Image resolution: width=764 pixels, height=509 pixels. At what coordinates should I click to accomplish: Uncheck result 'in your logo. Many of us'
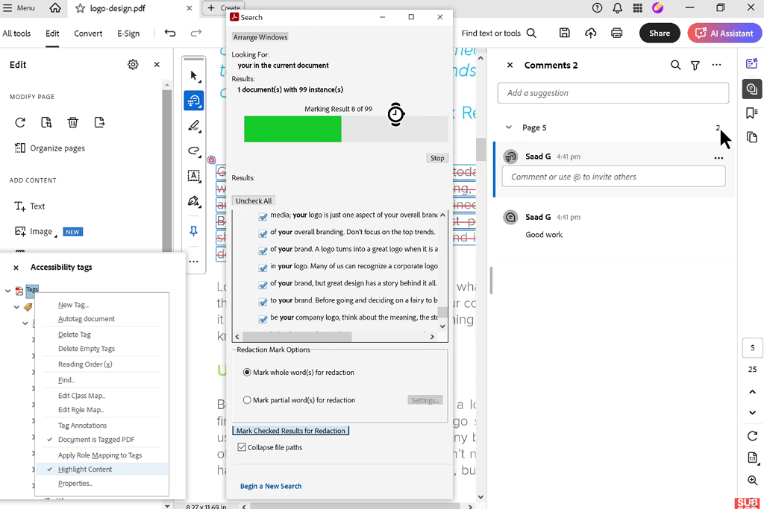coord(263,268)
